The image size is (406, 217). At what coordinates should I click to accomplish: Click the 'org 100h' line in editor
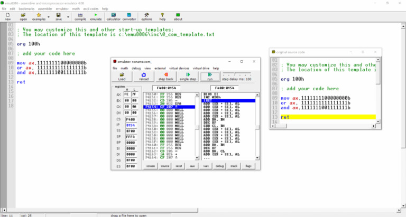[28, 44]
